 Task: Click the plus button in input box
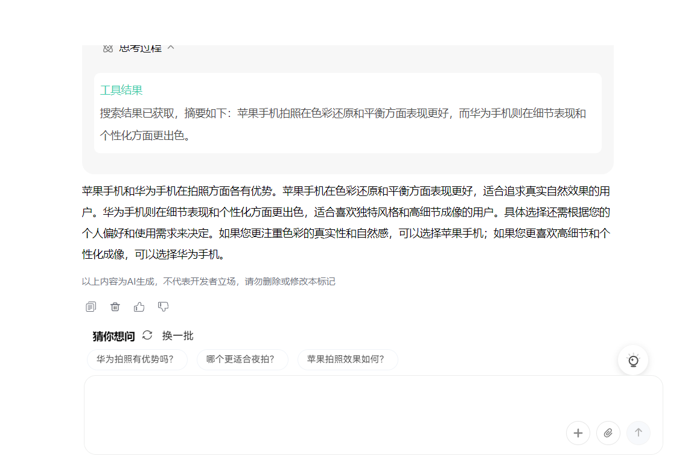[578, 433]
